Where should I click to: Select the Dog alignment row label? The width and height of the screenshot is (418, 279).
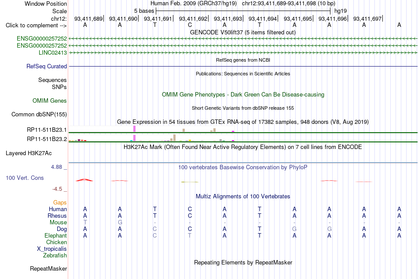[62, 229]
